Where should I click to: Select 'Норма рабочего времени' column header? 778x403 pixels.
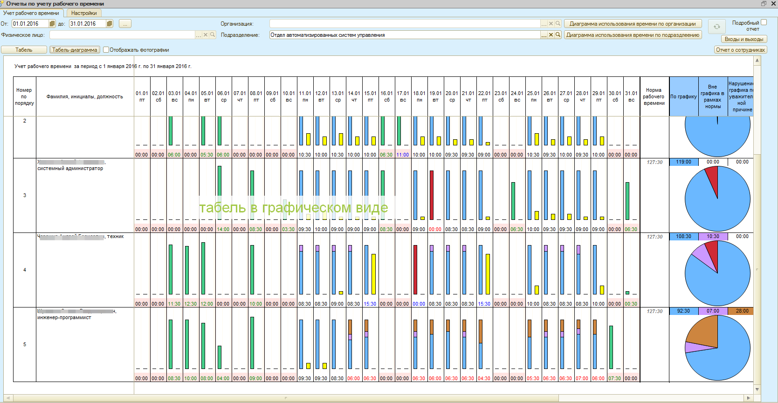pyautogui.click(x=654, y=96)
